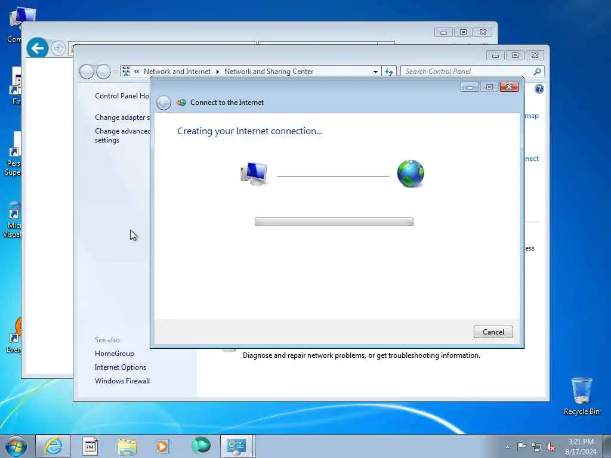Click the search magnifier icon
Image resolution: width=611 pixels, height=458 pixels.
pos(537,72)
